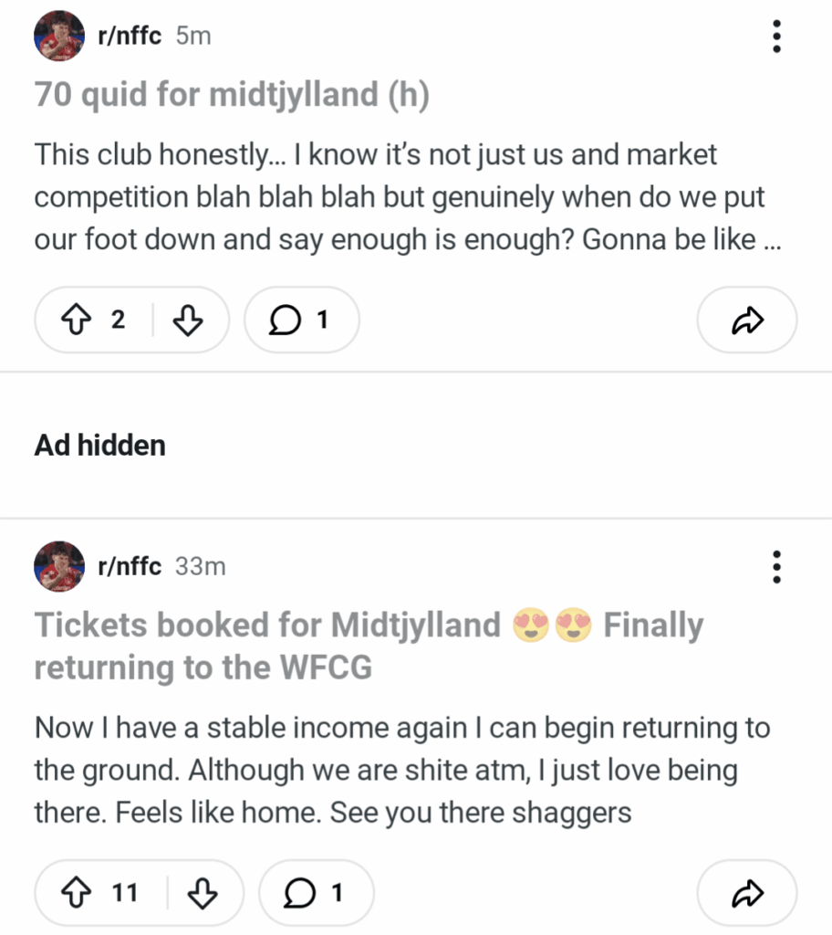
Task: Tap the 33m timestamp on the bottom post
Action: point(202,566)
